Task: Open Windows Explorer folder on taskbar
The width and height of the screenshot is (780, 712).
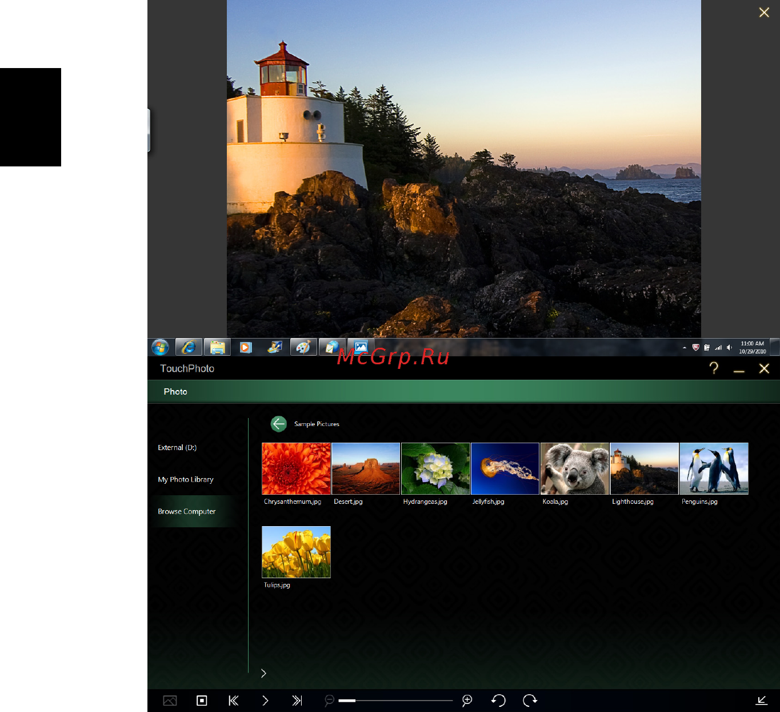Action: point(217,347)
